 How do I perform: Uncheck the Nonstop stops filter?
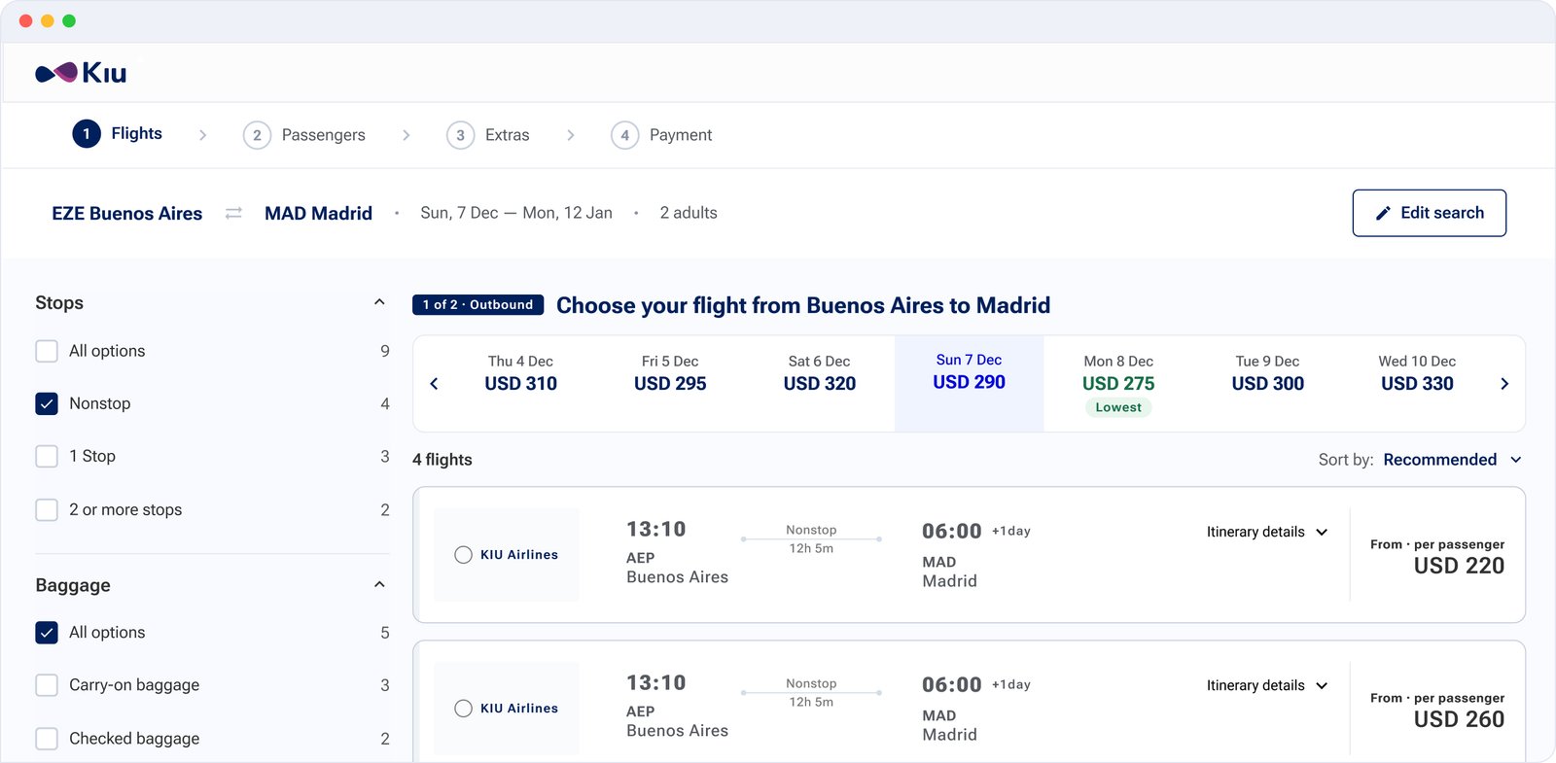point(47,403)
